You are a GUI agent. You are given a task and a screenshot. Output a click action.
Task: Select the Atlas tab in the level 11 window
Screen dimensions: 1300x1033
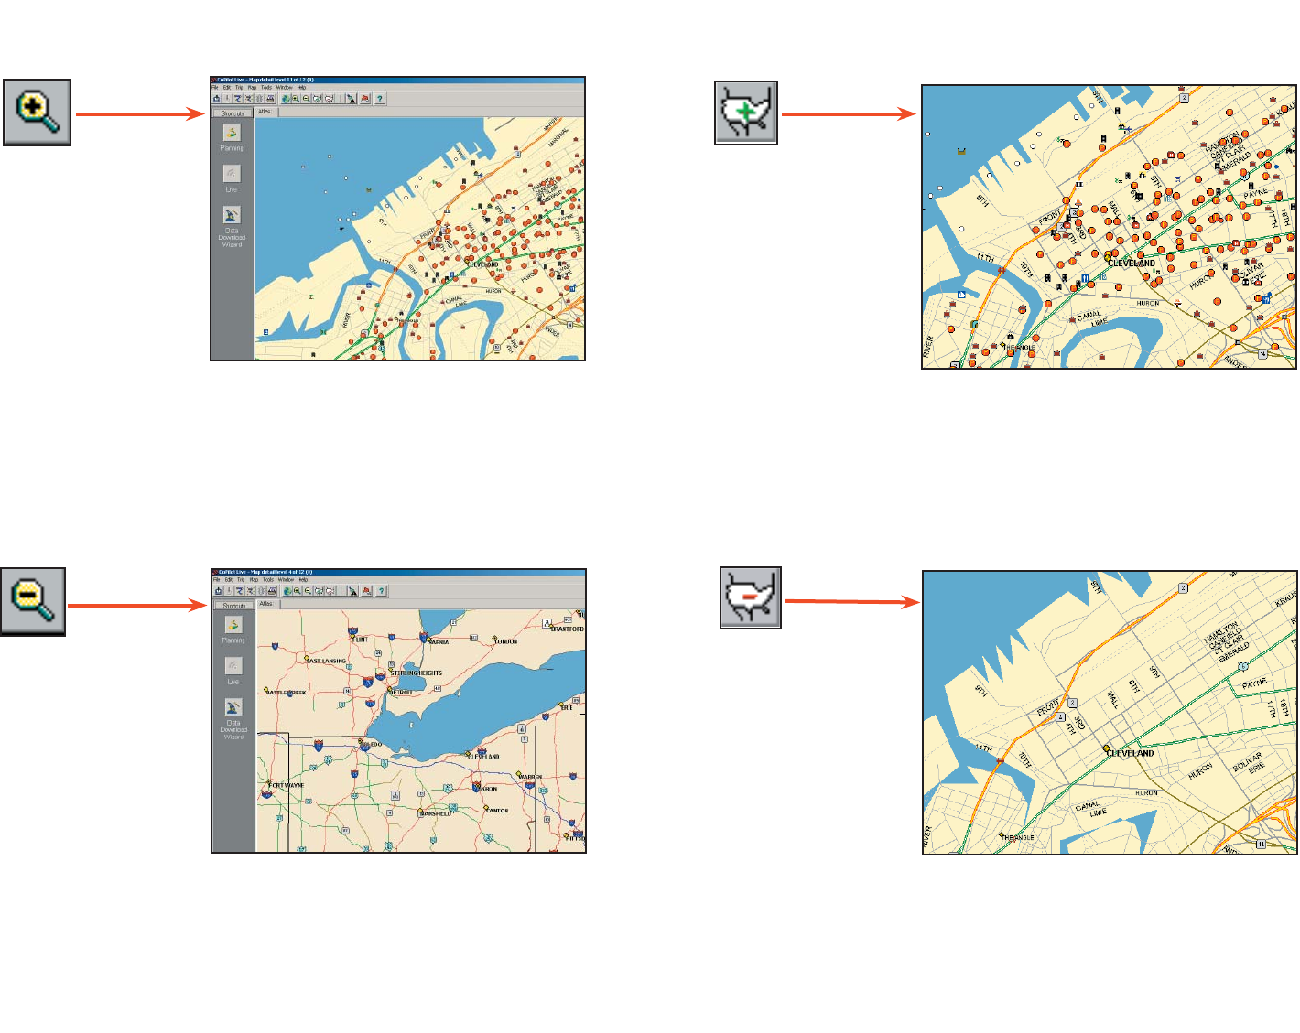tap(265, 112)
